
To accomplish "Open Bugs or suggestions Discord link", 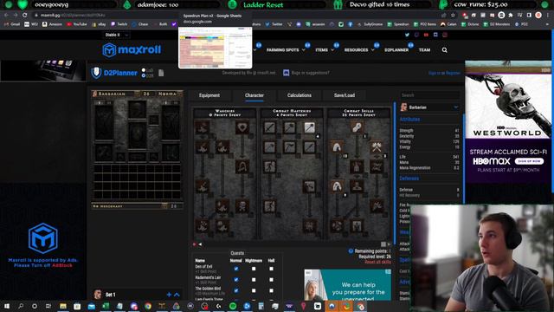I will (x=306, y=73).
